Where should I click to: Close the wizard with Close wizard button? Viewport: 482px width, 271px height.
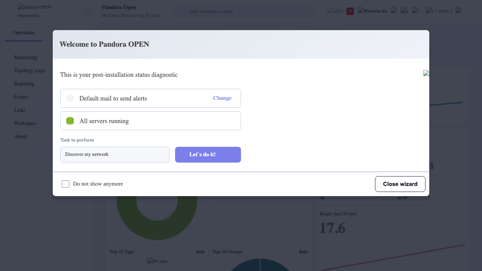pos(400,184)
